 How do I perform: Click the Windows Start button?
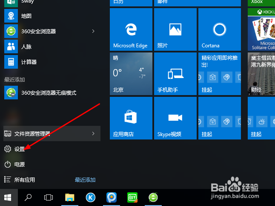(9, 197)
